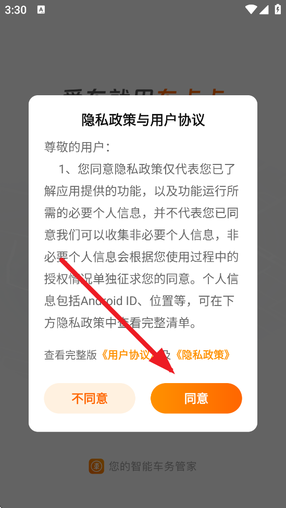
Task: Tap the line ending 查看完整清单
Action: (121, 323)
